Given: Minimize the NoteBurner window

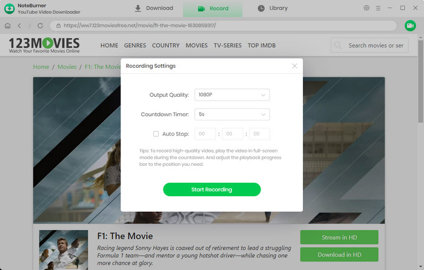Looking at the screenshot, I should pyautogui.click(x=389, y=8).
